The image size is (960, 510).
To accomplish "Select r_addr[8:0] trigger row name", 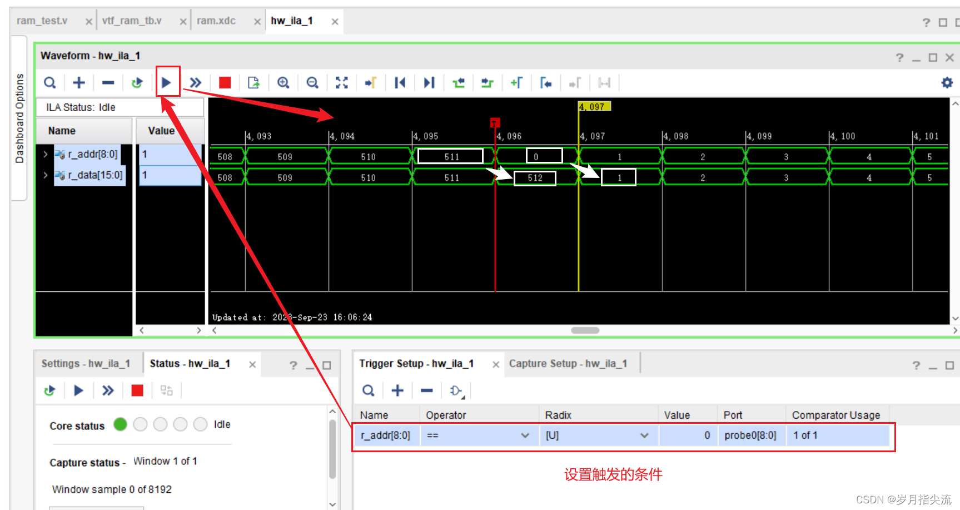I will 386,435.
